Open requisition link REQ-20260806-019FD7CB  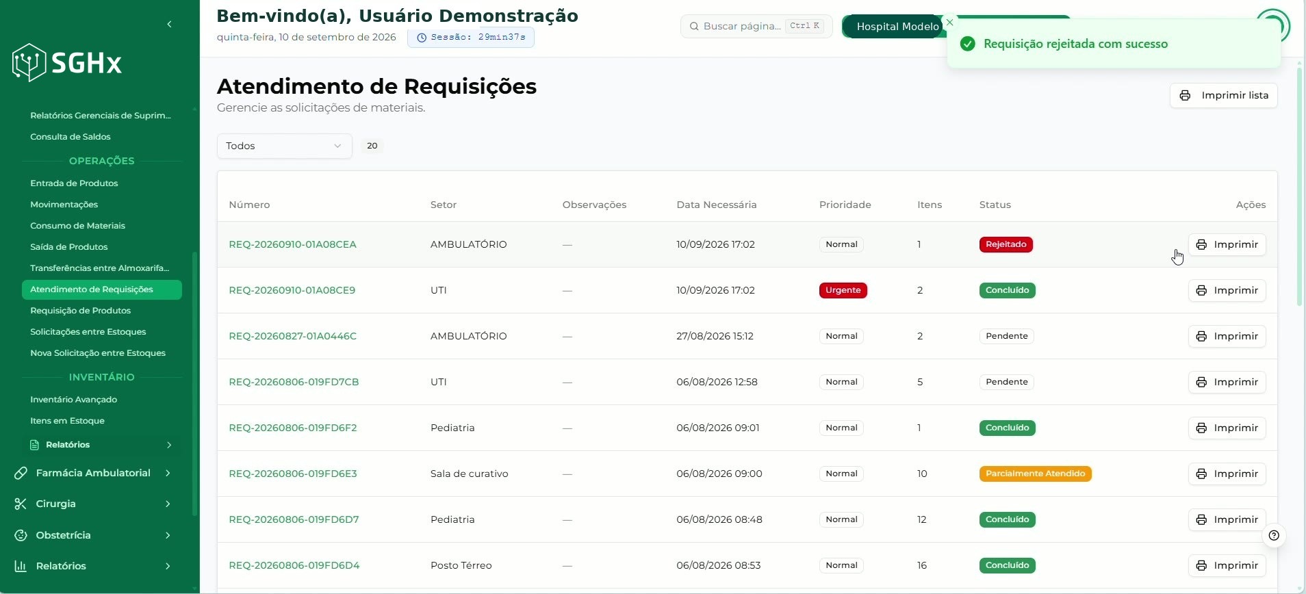pos(294,382)
